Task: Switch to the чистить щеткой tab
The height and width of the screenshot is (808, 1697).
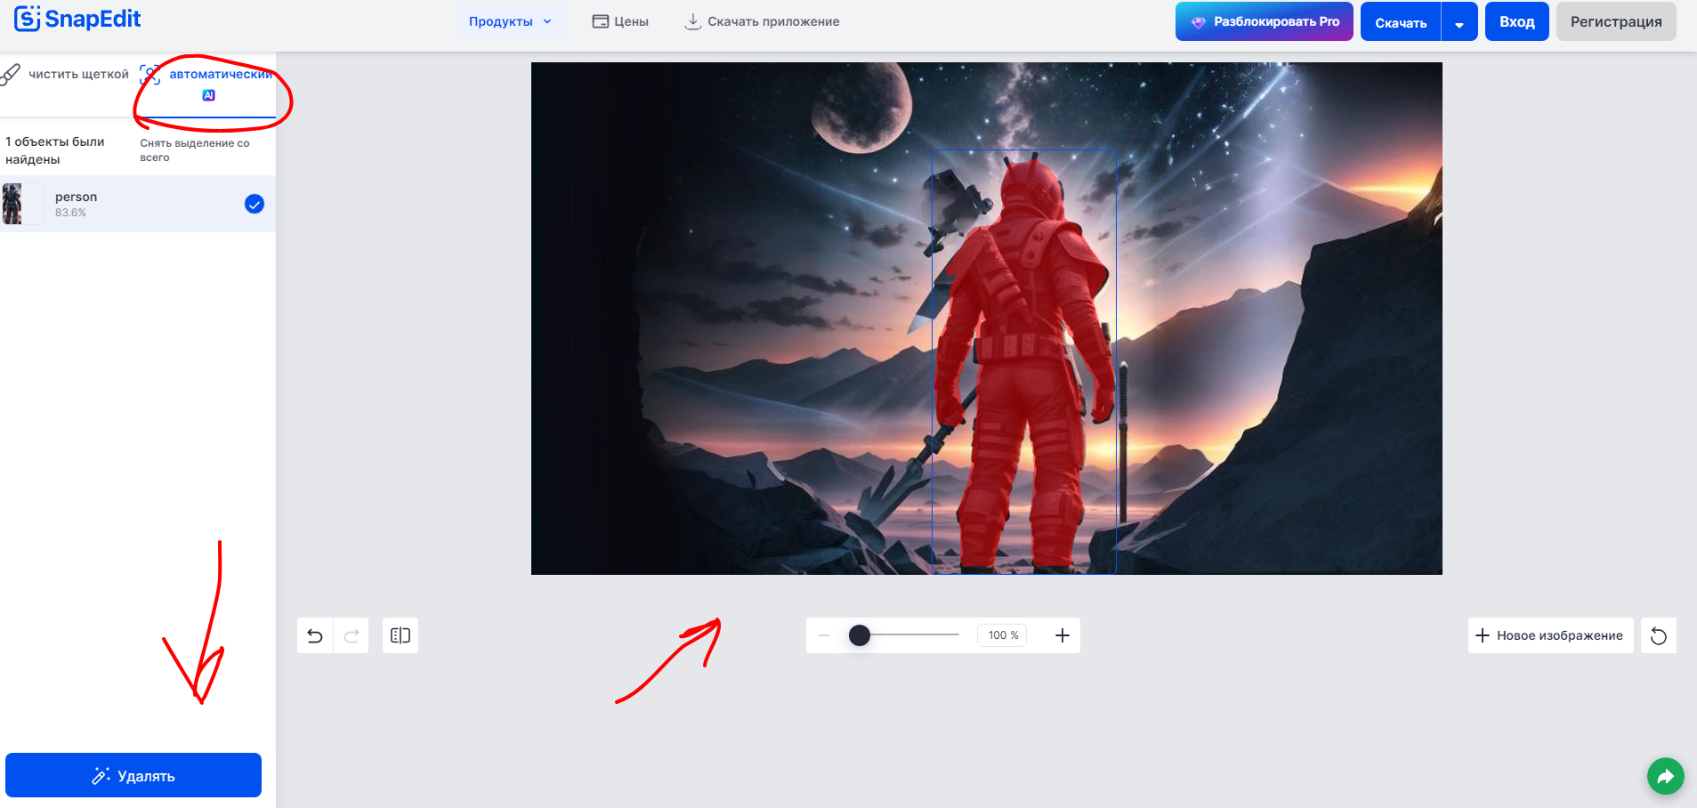Action: pyautogui.click(x=68, y=75)
